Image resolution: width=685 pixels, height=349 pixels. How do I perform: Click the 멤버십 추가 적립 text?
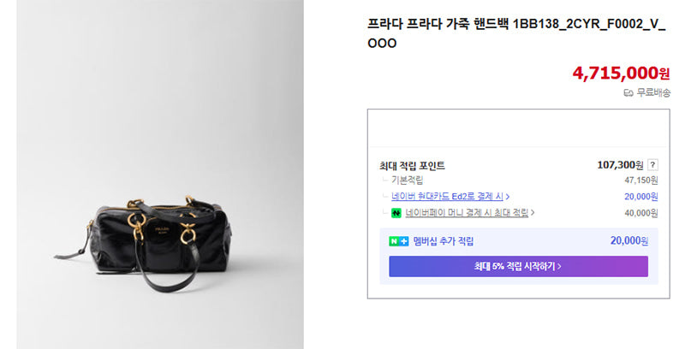click(x=444, y=241)
